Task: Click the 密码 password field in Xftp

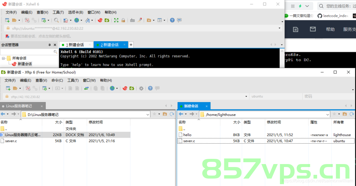Action: pos(328,96)
